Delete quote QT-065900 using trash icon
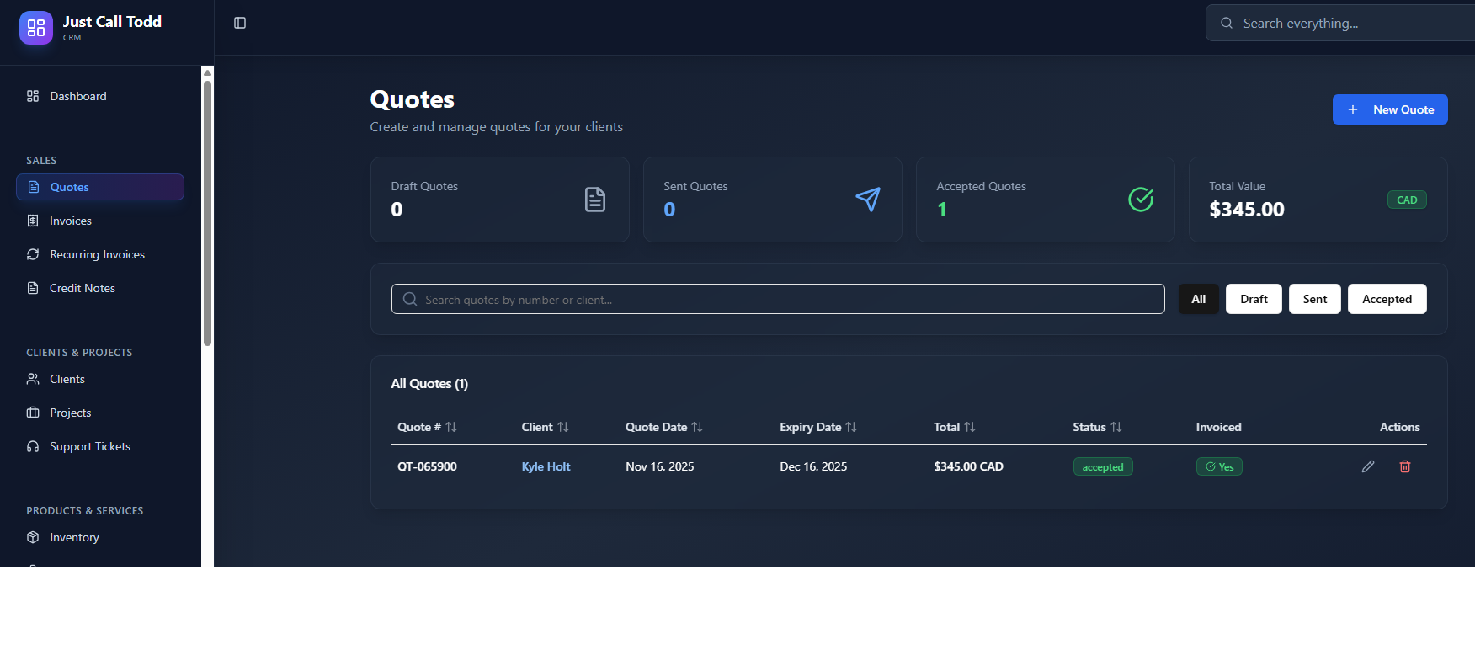This screenshot has width=1475, height=671. (1404, 466)
